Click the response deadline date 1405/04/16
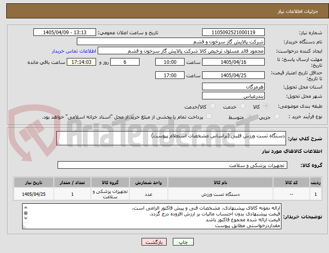Viewport: 329px width, 253px height. coord(233,62)
